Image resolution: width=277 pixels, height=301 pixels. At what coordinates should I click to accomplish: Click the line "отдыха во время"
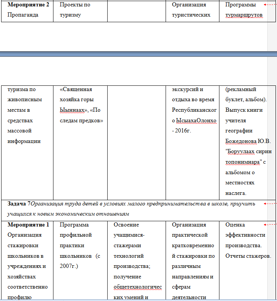tap(193, 100)
